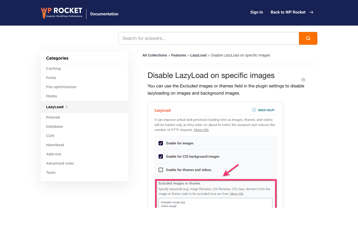Click Back to WP Rocket
Viewport: 358px width, 230px height.
(288, 12)
